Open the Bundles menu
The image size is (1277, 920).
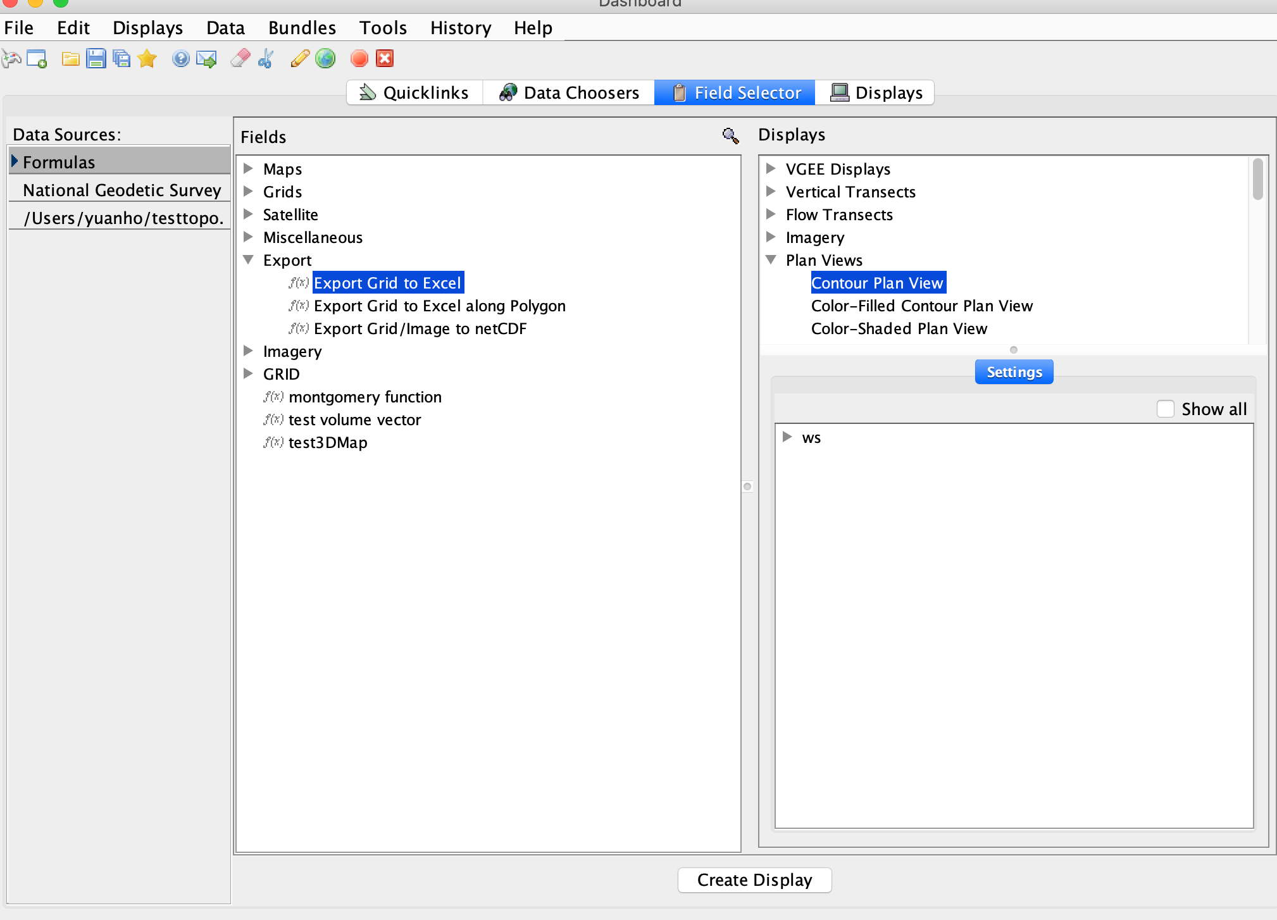pos(302,28)
